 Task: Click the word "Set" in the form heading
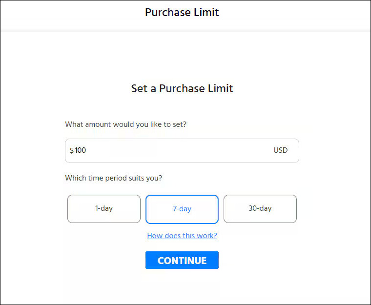tap(140, 89)
